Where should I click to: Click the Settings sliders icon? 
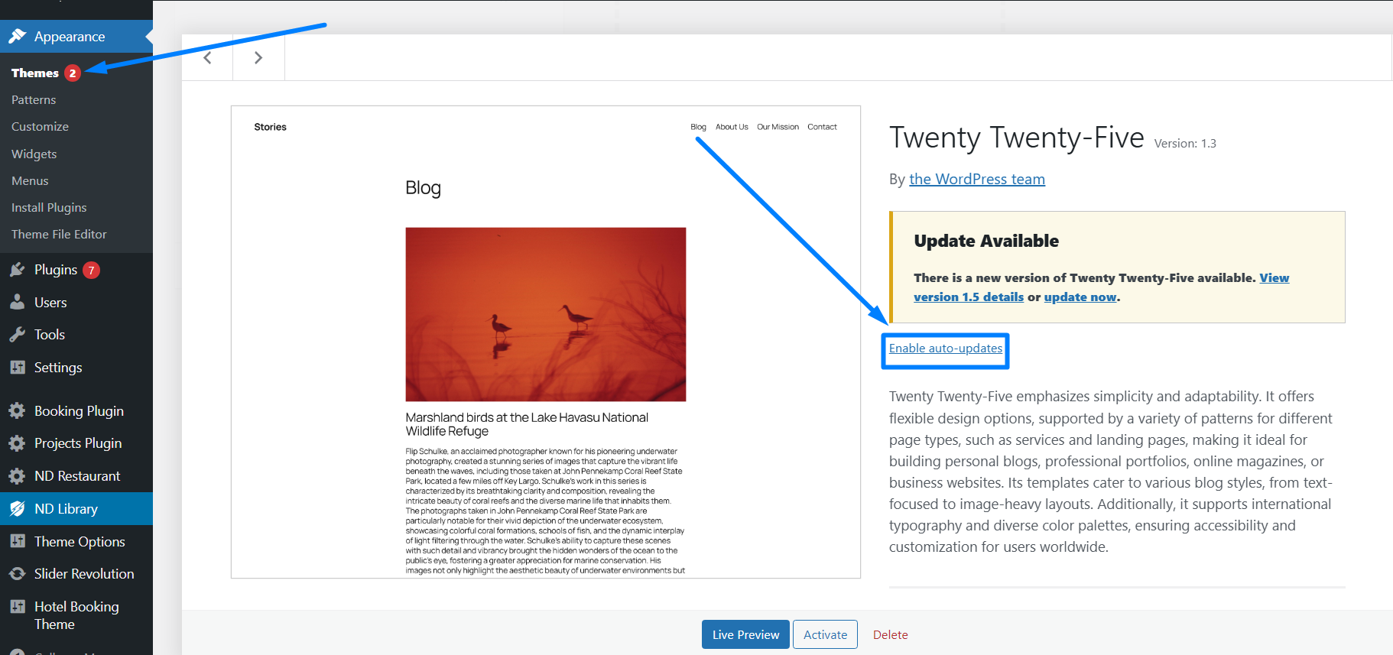17,368
